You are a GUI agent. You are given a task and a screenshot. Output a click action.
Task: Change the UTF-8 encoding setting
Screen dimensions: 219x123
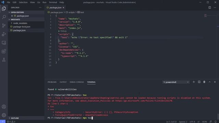pyautogui.click(x=192, y=122)
